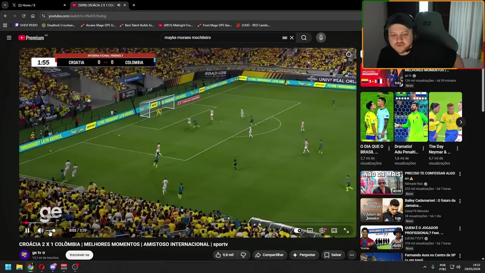Open the tab search dropdown arrow

(x=5, y=5)
